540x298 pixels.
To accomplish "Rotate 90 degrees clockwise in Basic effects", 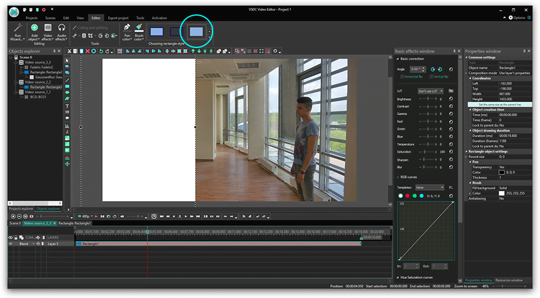I will click(440, 69).
